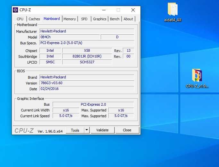Screen dimensions: 219x167
Task: Select the Model value 0B4Ch
Action: (70, 37)
